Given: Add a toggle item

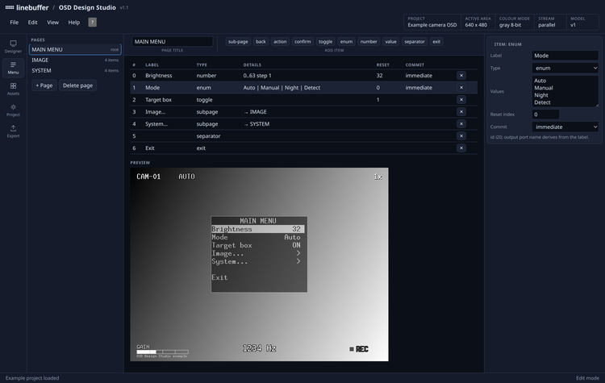Looking at the screenshot, I should click(x=325, y=42).
